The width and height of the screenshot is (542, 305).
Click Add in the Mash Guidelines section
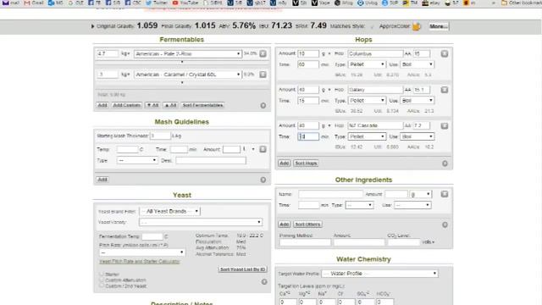[102, 180]
